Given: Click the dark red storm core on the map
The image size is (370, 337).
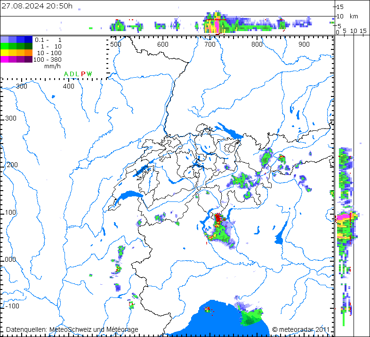Looking at the screenshot, I should [x=218, y=218].
